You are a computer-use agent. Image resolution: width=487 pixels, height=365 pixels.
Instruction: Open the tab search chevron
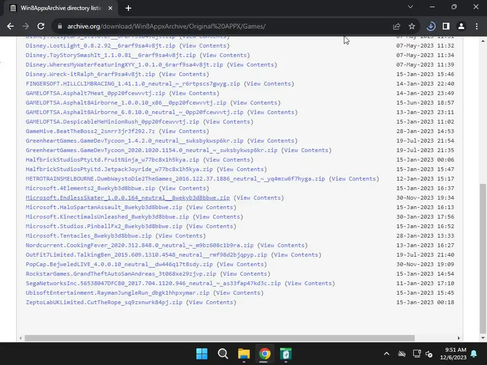[x=410, y=7]
